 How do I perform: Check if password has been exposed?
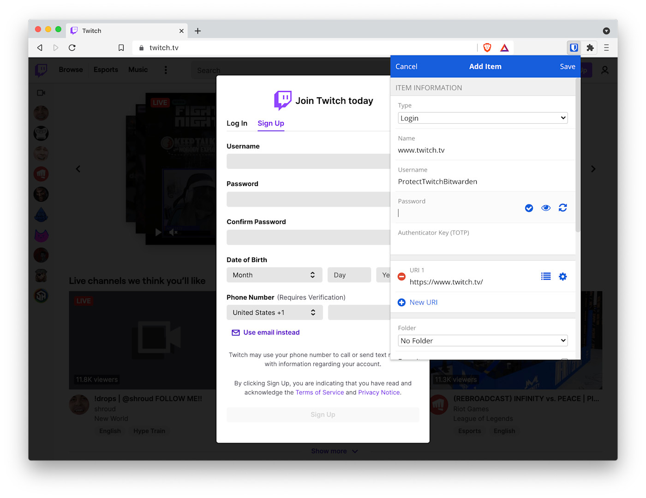click(x=529, y=208)
